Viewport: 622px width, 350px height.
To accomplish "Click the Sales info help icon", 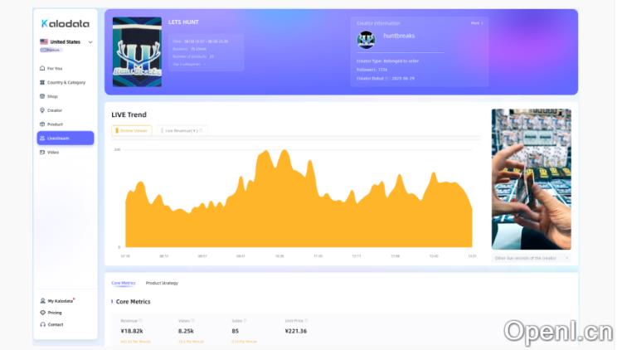I will tap(245, 321).
